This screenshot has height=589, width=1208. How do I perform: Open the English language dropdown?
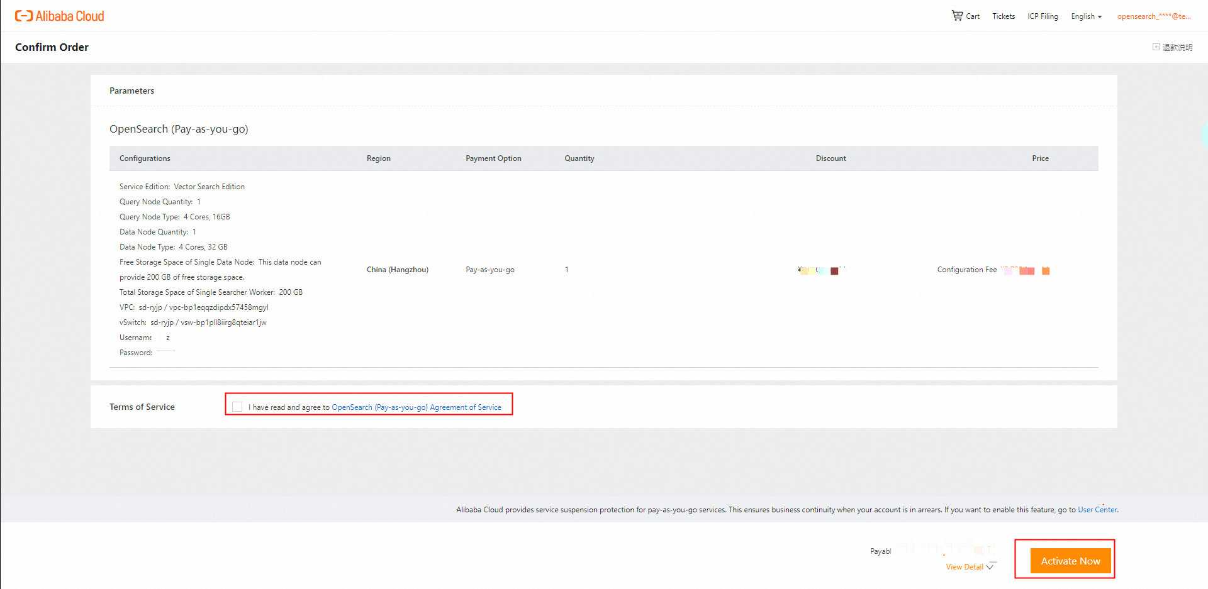tap(1087, 16)
